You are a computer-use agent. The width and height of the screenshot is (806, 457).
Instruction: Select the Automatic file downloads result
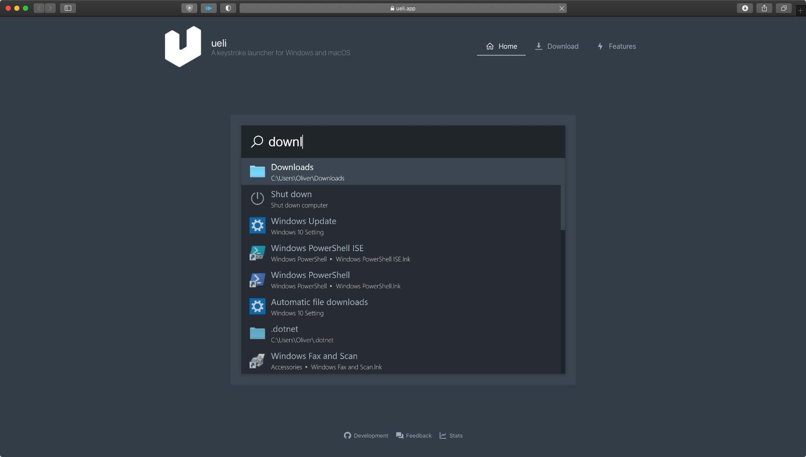point(401,307)
